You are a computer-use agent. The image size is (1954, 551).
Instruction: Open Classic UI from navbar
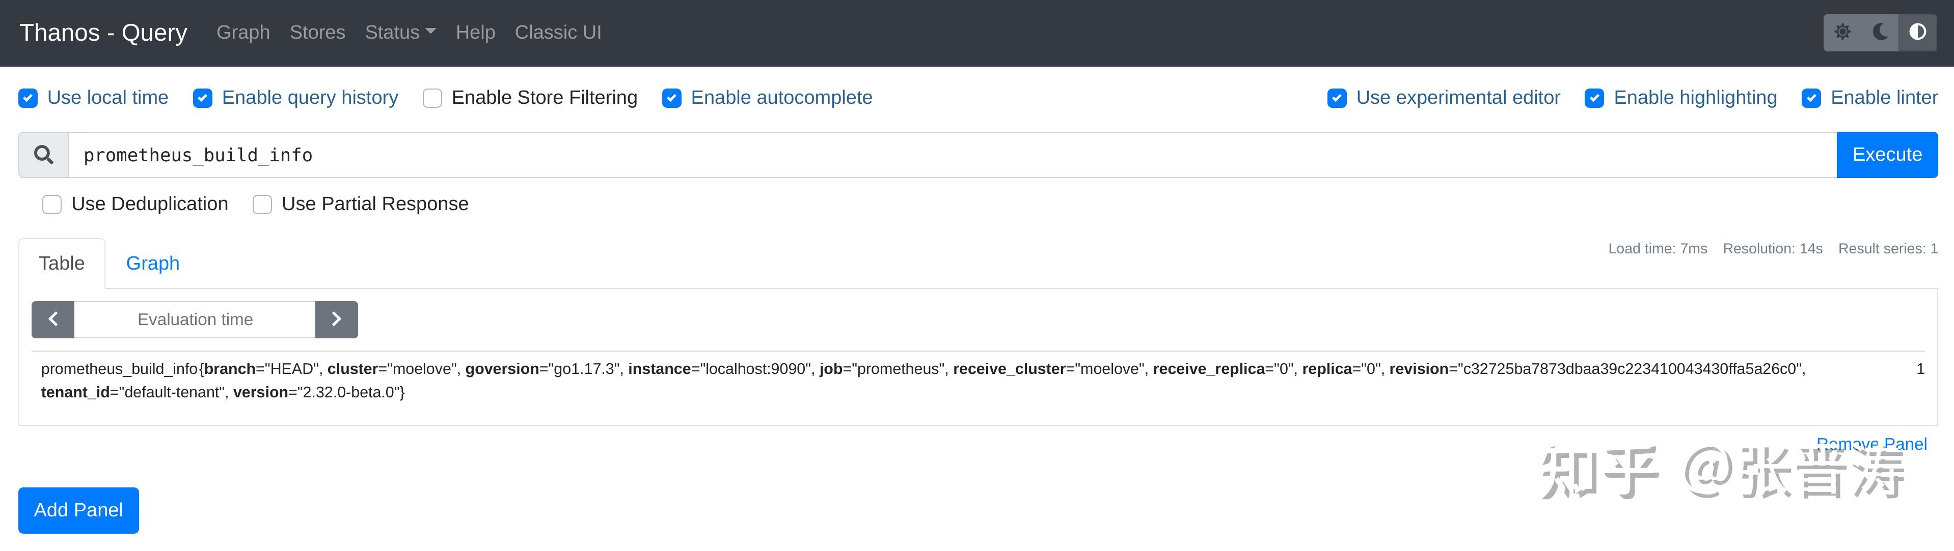[x=558, y=33]
